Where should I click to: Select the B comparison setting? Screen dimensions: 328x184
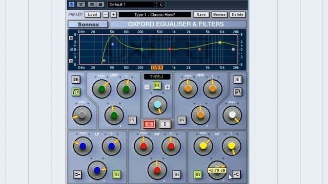click(165, 124)
